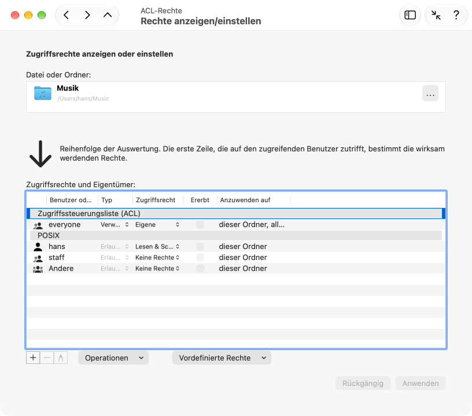Select the Zugriffssteuerungsliste (ACL) row
Image resolution: width=472 pixels, height=416 pixels.
pos(235,213)
